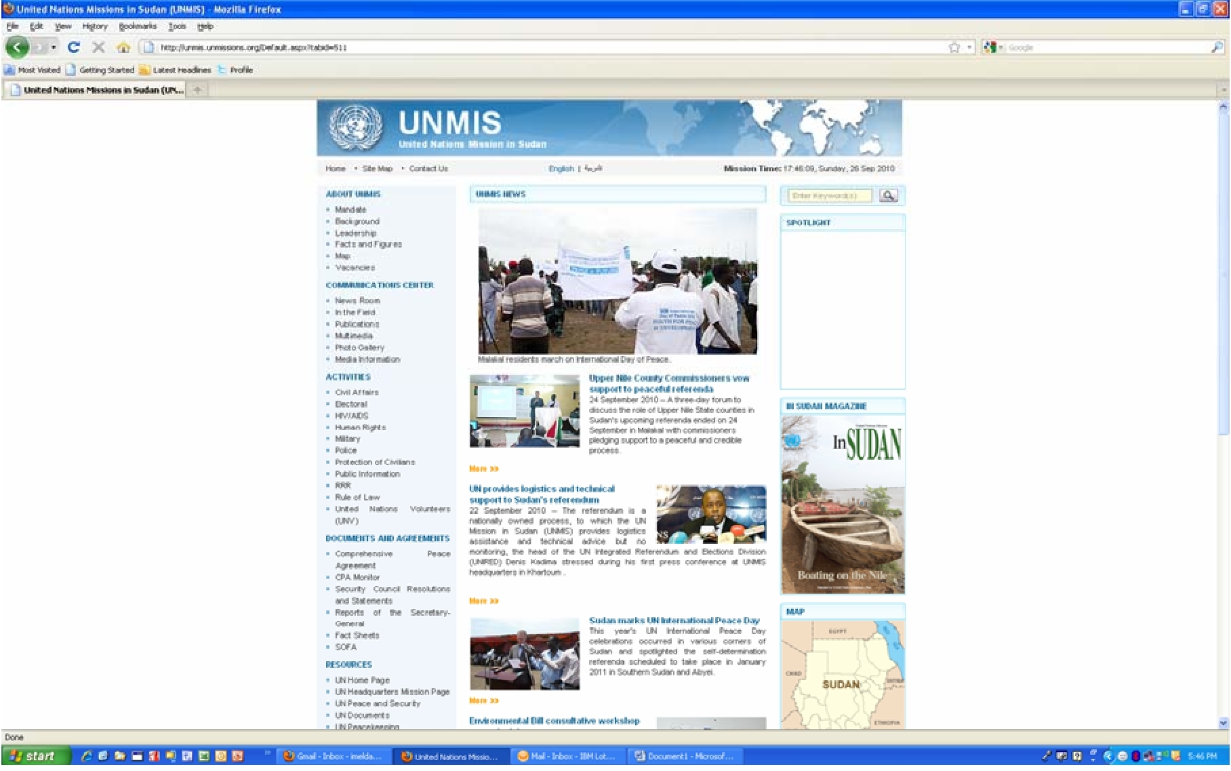
Task: Click the Windows Start button
Action: [x=35, y=756]
